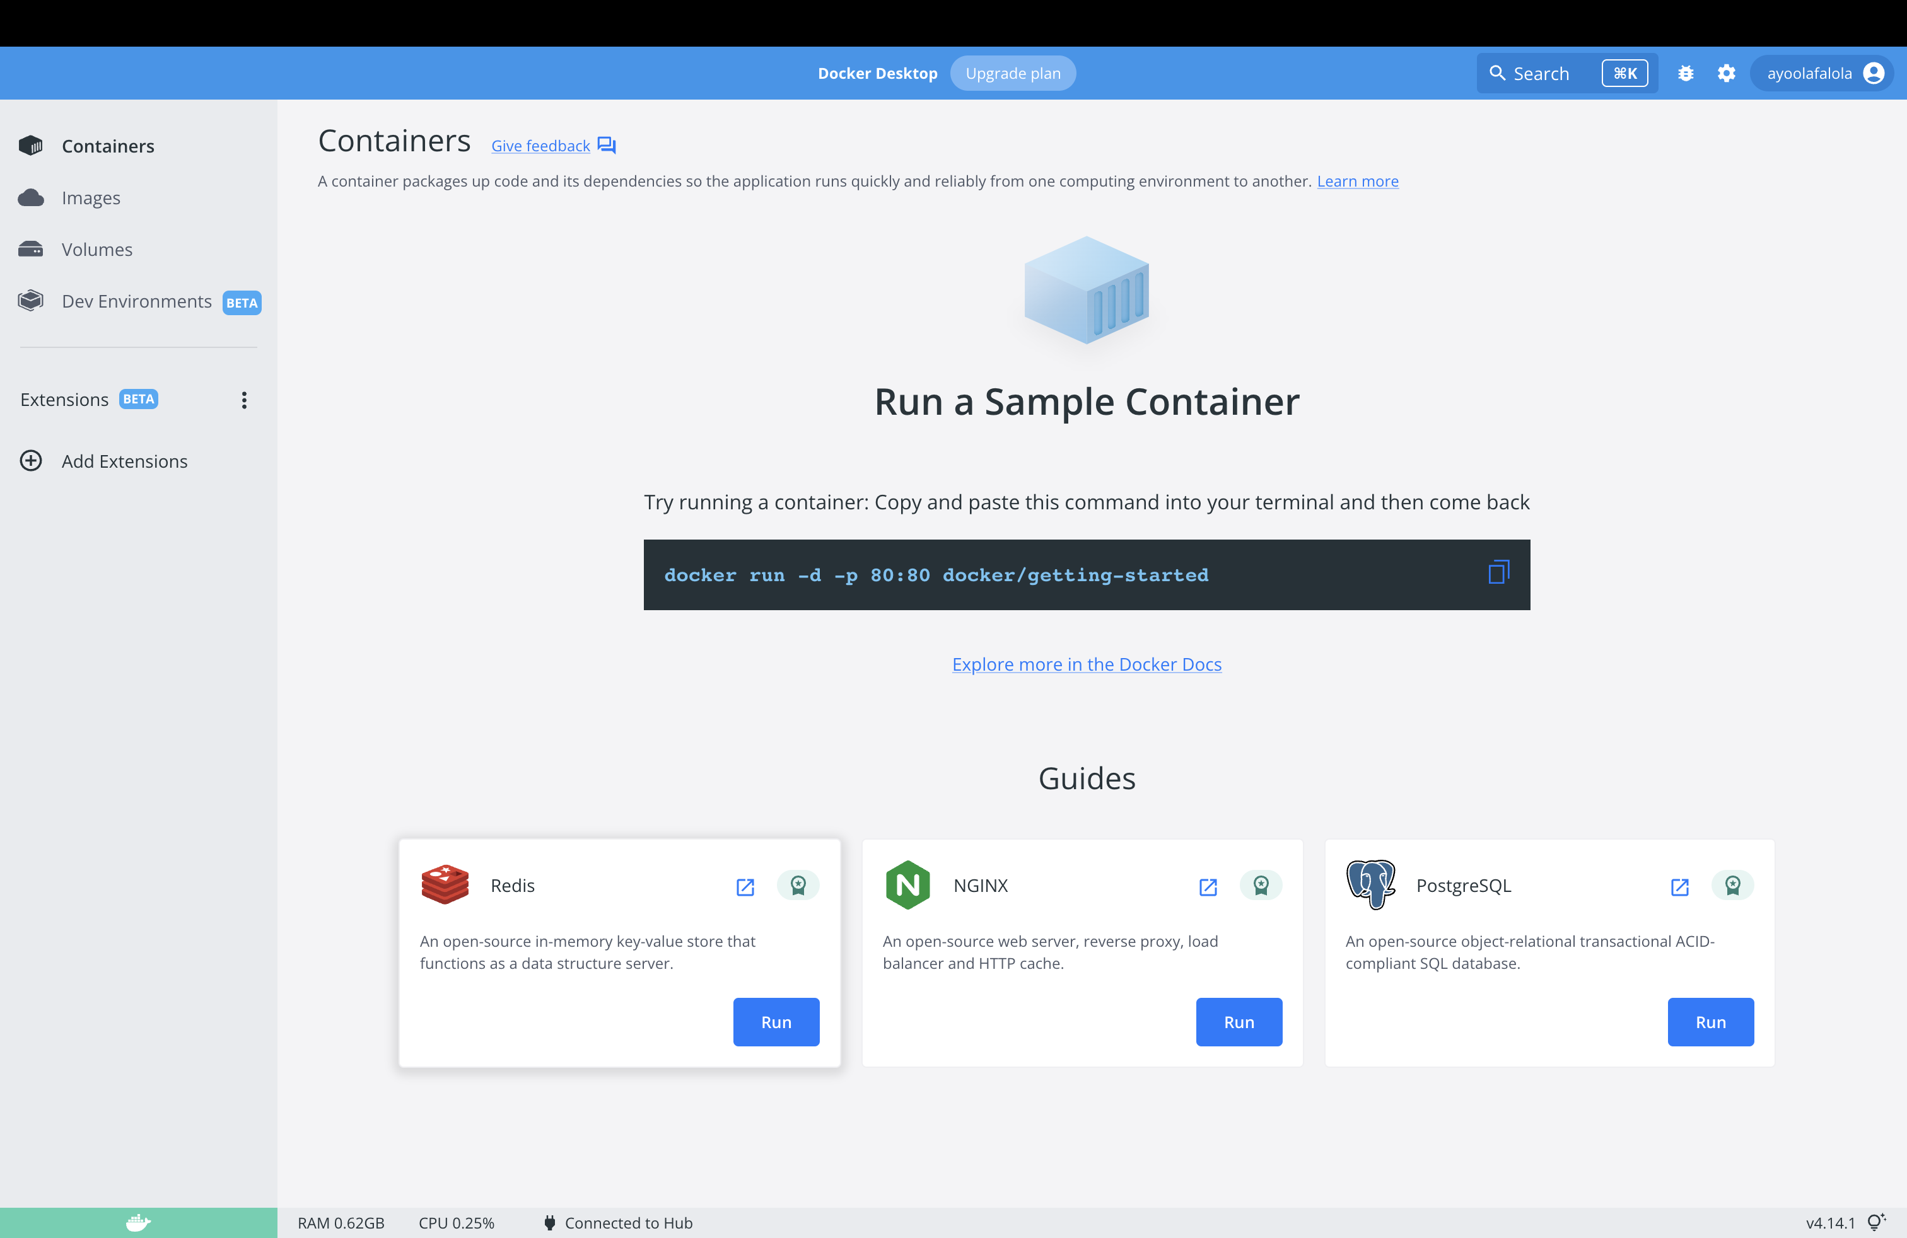Image resolution: width=1907 pixels, height=1238 pixels.
Task: Click the Volumes drive icon
Action: [x=30, y=249]
